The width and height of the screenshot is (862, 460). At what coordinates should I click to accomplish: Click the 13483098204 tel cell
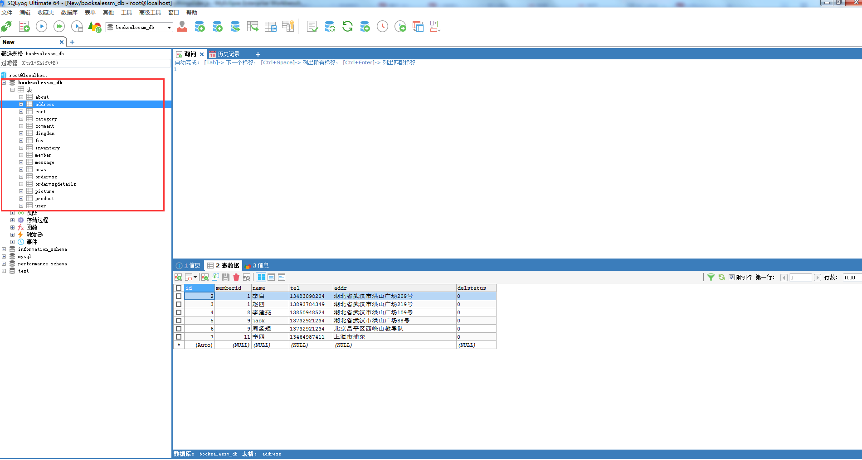(311, 296)
